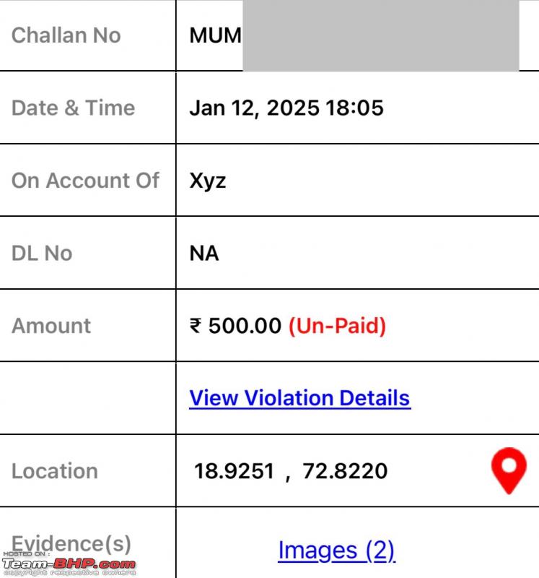Image resolution: width=539 pixels, height=578 pixels.
Task: Click the Evidence(s) row label
Action: [71, 544]
